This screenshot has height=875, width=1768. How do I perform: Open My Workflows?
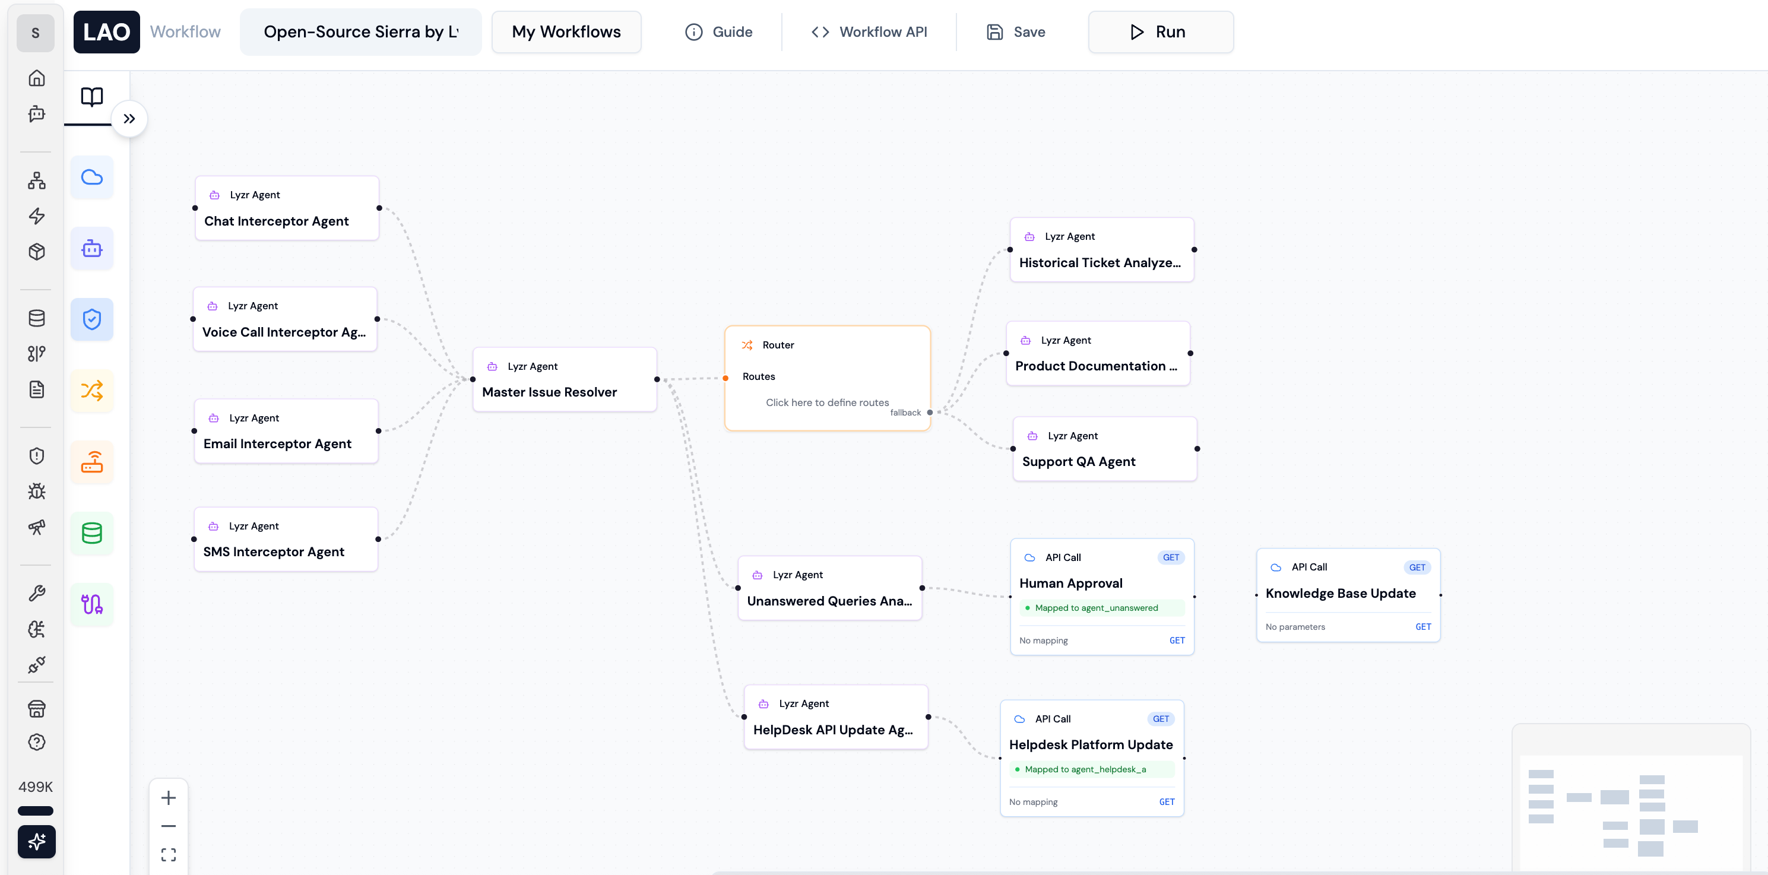[x=566, y=32]
